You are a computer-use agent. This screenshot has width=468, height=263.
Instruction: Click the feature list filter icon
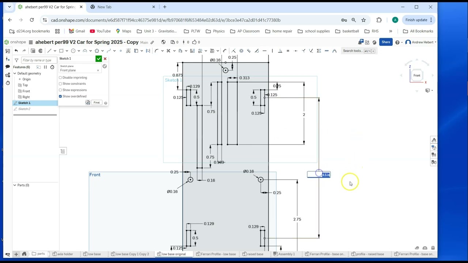pos(16,60)
